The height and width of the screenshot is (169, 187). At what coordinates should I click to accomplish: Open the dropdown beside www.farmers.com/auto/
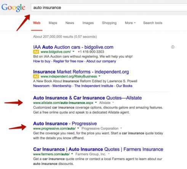(x=72, y=154)
